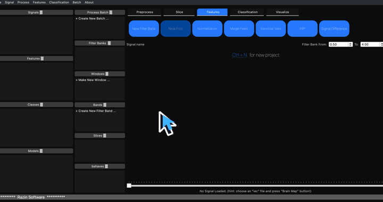This screenshot has width=383, height=202.
Task: Click the signal timeline slider handle
Action: click(129, 186)
